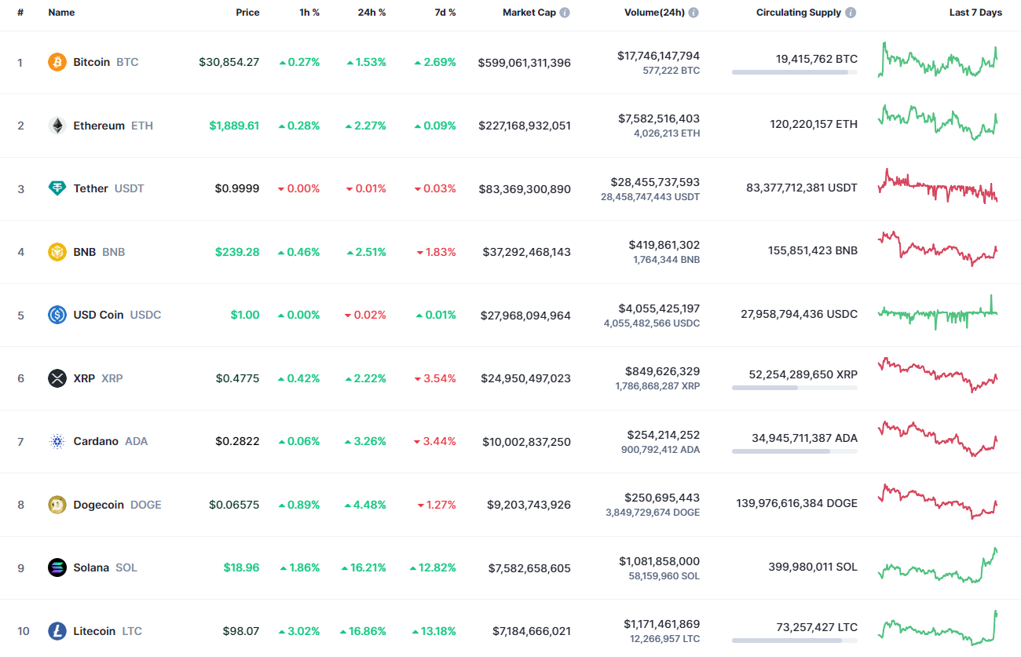
Task: Open the Market Cap info tooltip
Action: 564,12
